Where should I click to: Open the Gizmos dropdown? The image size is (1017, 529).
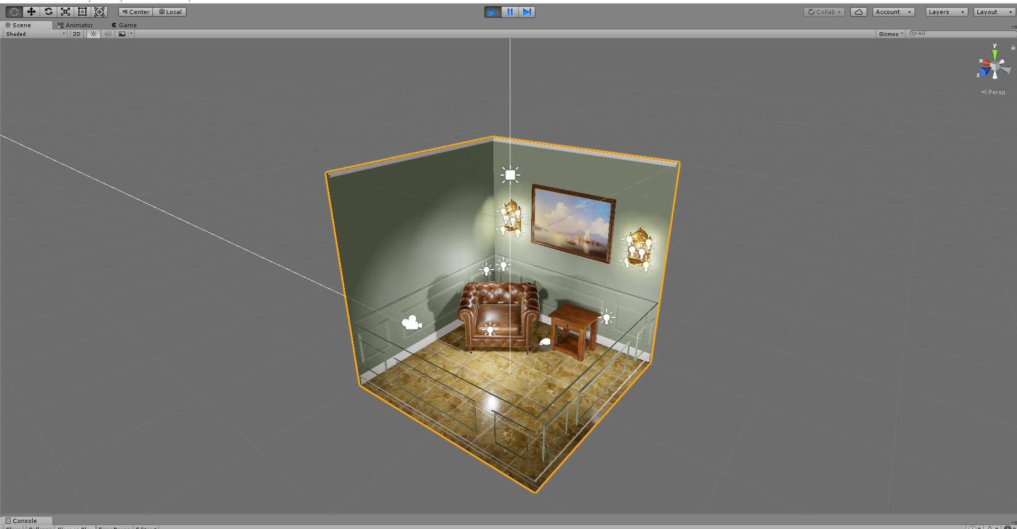pyautogui.click(x=891, y=34)
